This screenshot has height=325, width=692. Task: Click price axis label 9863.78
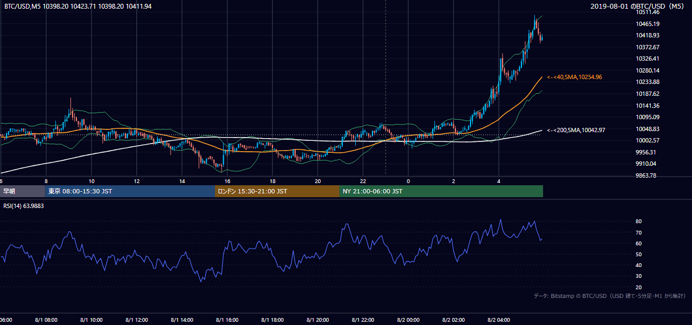[x=645, y=175]
